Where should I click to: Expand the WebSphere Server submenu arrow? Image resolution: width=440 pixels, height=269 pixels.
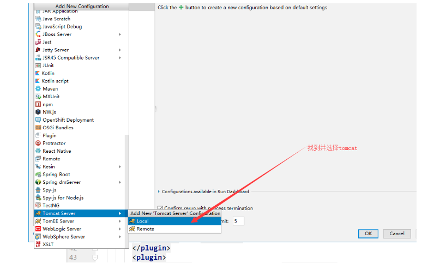[x=120, y=237]
